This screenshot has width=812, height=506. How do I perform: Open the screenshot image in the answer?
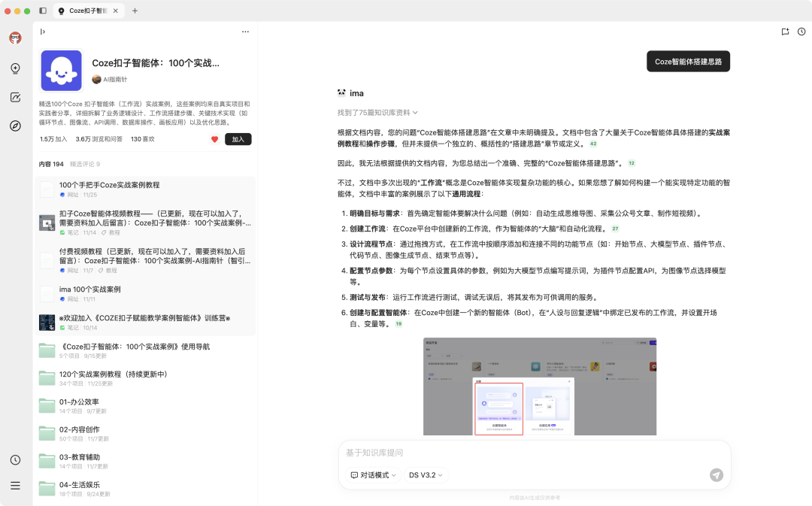click(x=540, y=386)
